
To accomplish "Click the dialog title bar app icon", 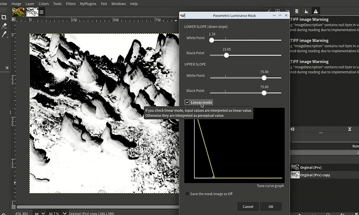I will pos(183,15).
